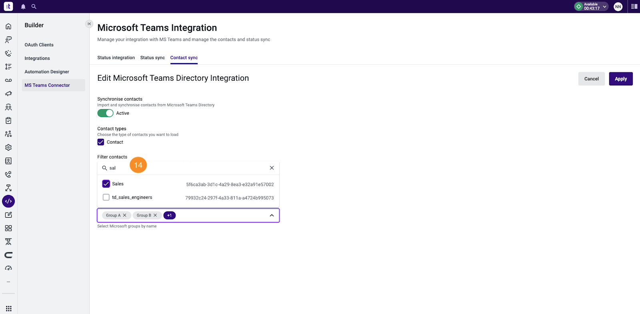Open the C-shaped logo icon in sidebar

8,255
